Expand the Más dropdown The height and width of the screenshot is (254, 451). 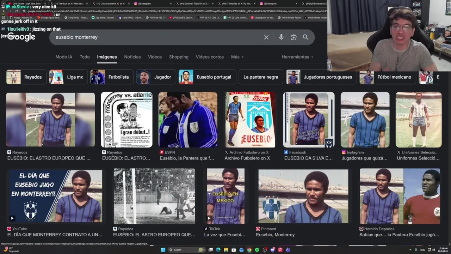coord(237,57)
